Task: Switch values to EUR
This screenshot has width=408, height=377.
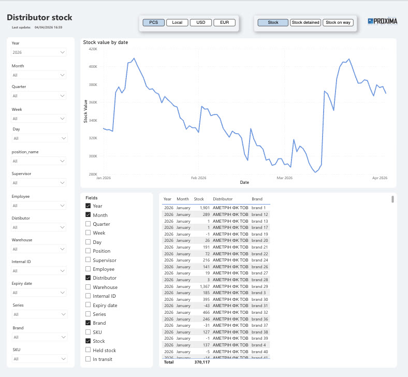Action: tap(225, 22)
